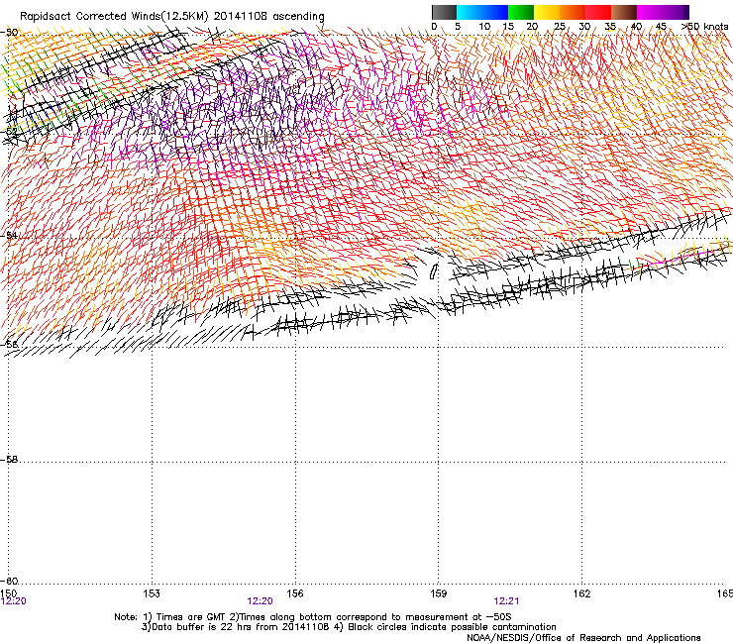Click the '>50 knots' legend label
Screen dimensions: 733x644
pyautogui.click(x=704, y=27)
